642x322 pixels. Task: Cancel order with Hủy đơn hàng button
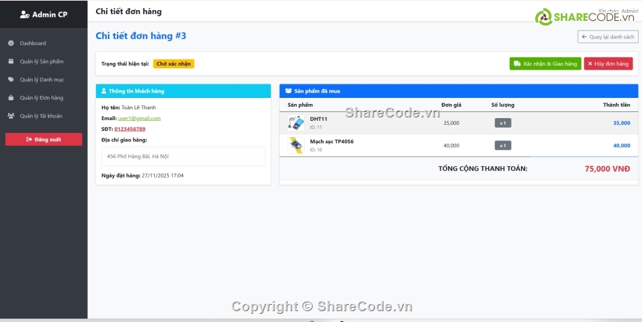point(608,64)
